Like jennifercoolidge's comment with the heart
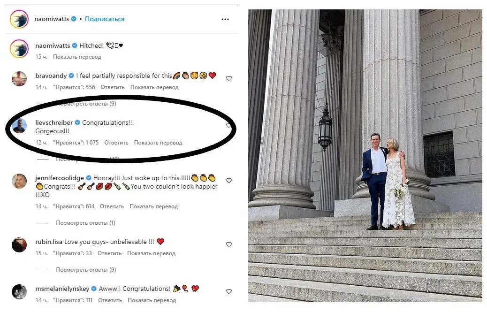487x312 pixels. click(229, 181)
